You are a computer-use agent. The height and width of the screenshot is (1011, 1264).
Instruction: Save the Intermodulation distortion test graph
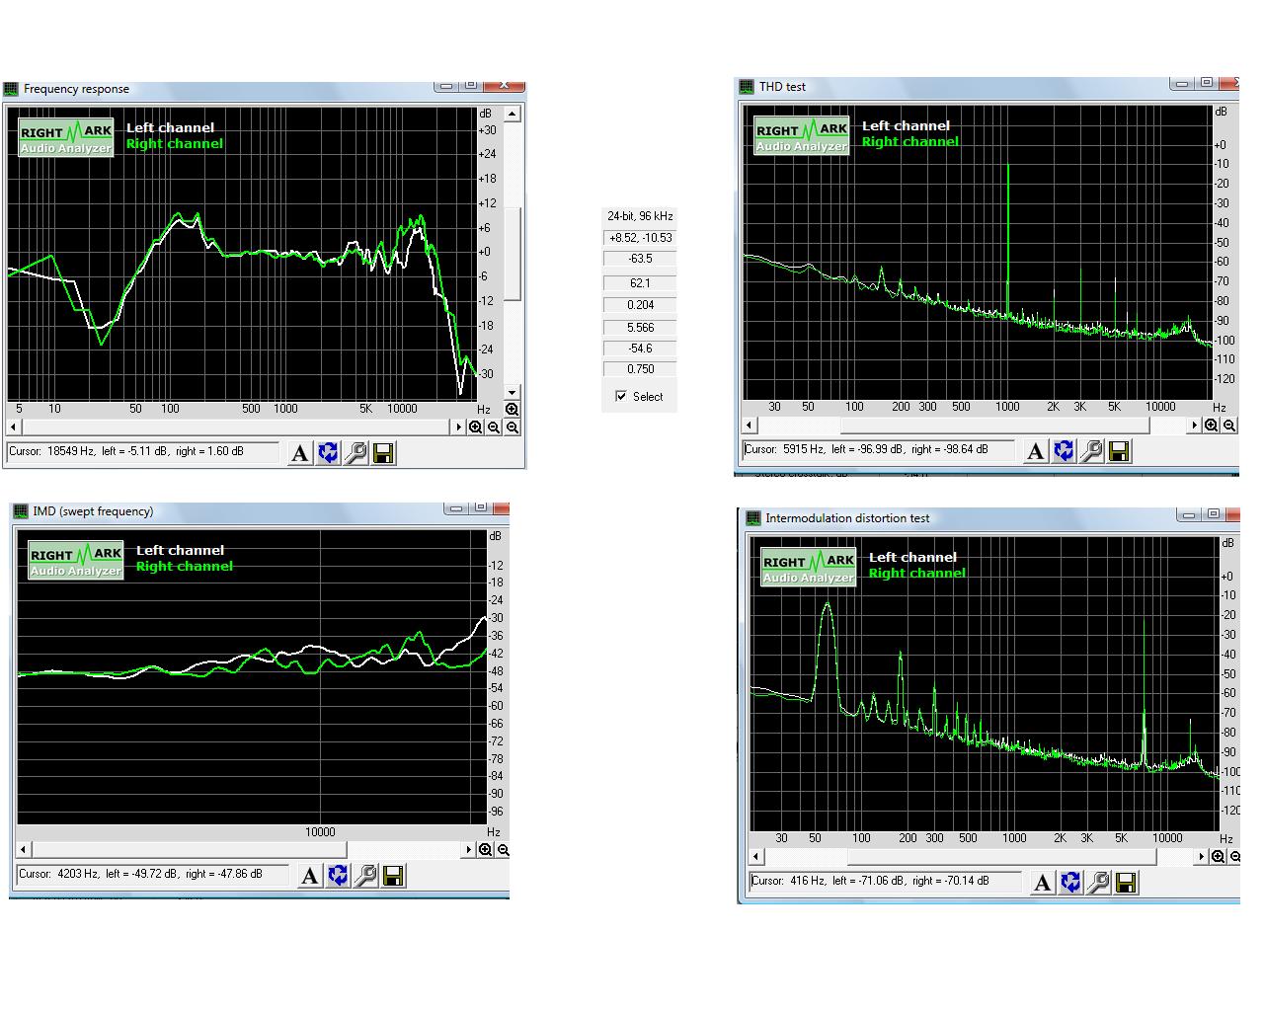1126,883
